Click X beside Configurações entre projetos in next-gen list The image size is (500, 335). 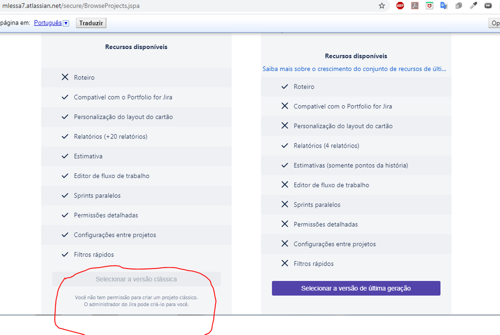(x=285, y=243)
